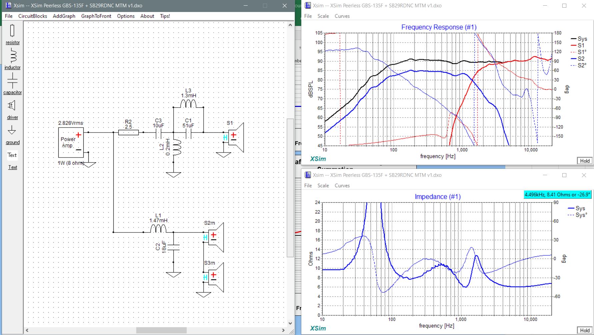Open the Options menu
Viewport: 594px width, 335px height.
126,16
